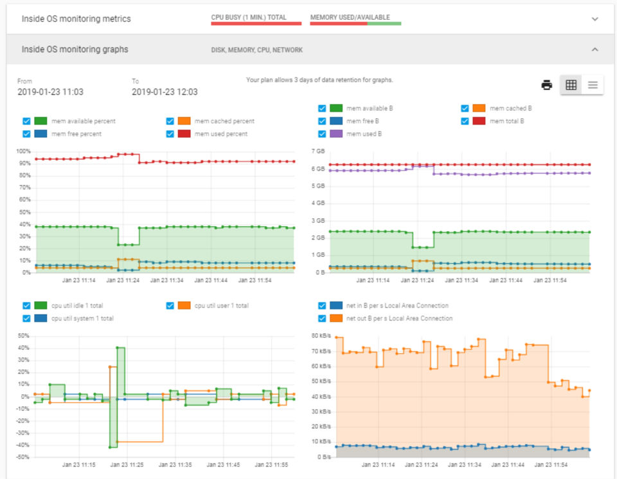Expand Inside OS monitoring metrics panel

(x=595, y=19)
